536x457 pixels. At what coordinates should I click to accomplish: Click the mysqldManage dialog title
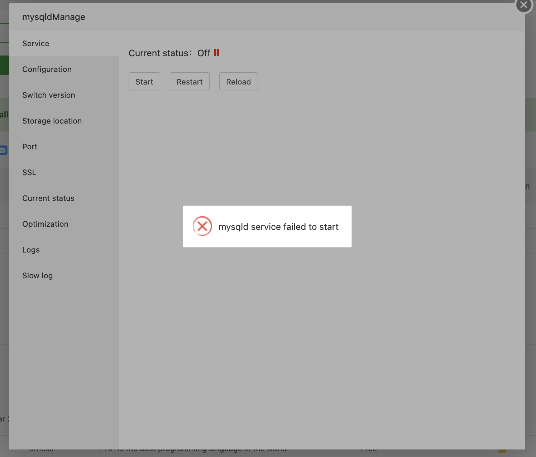[x=54, y=17]
